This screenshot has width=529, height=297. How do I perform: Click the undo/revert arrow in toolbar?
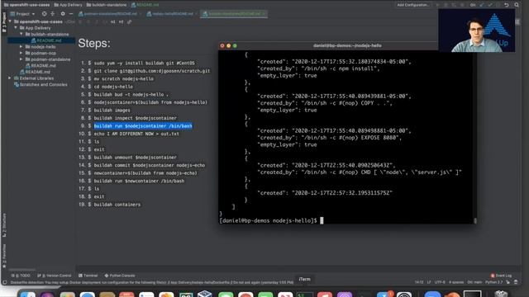pyautogui.click(x=507, y=5)
